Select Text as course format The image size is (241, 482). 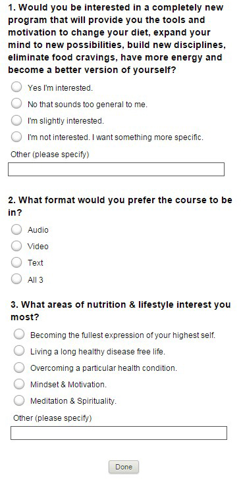click(16, 262)
